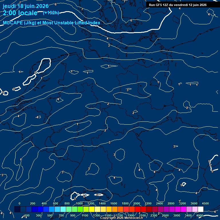The height and width of the screenshot is (220, 220).
Task: Click legend label '4000' below the color bar
Action: [199, 215]
